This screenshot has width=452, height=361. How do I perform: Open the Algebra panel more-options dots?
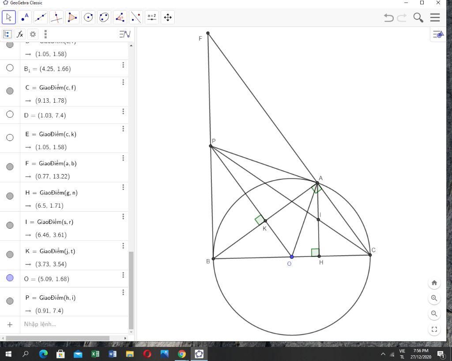(x=45, y=34)
